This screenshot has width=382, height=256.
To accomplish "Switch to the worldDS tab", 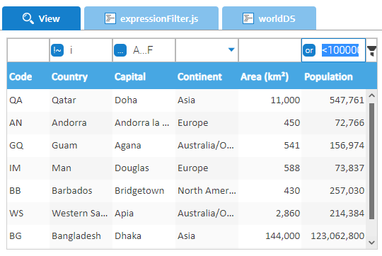I will [x=270, y=18].
